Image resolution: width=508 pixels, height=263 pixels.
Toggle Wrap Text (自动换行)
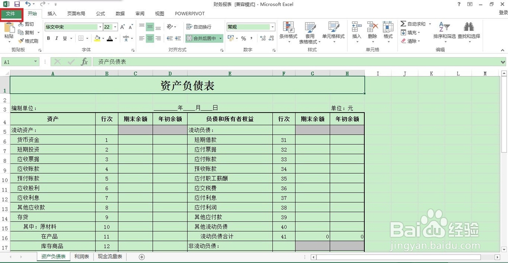pyautogui.click(x=199, y=27)
